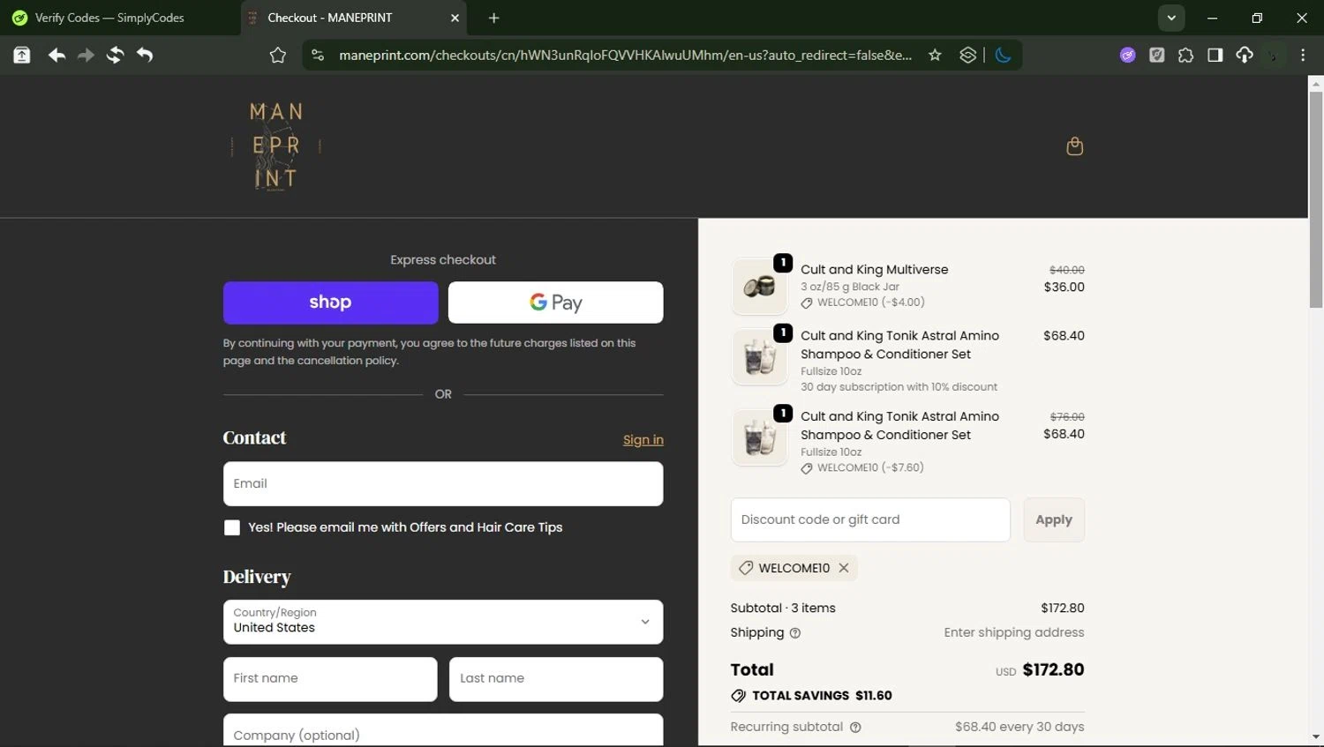The height and width of the screenshot is (747, 1324).
Task: Open a new browser tab
Action: tap(493, 18)
